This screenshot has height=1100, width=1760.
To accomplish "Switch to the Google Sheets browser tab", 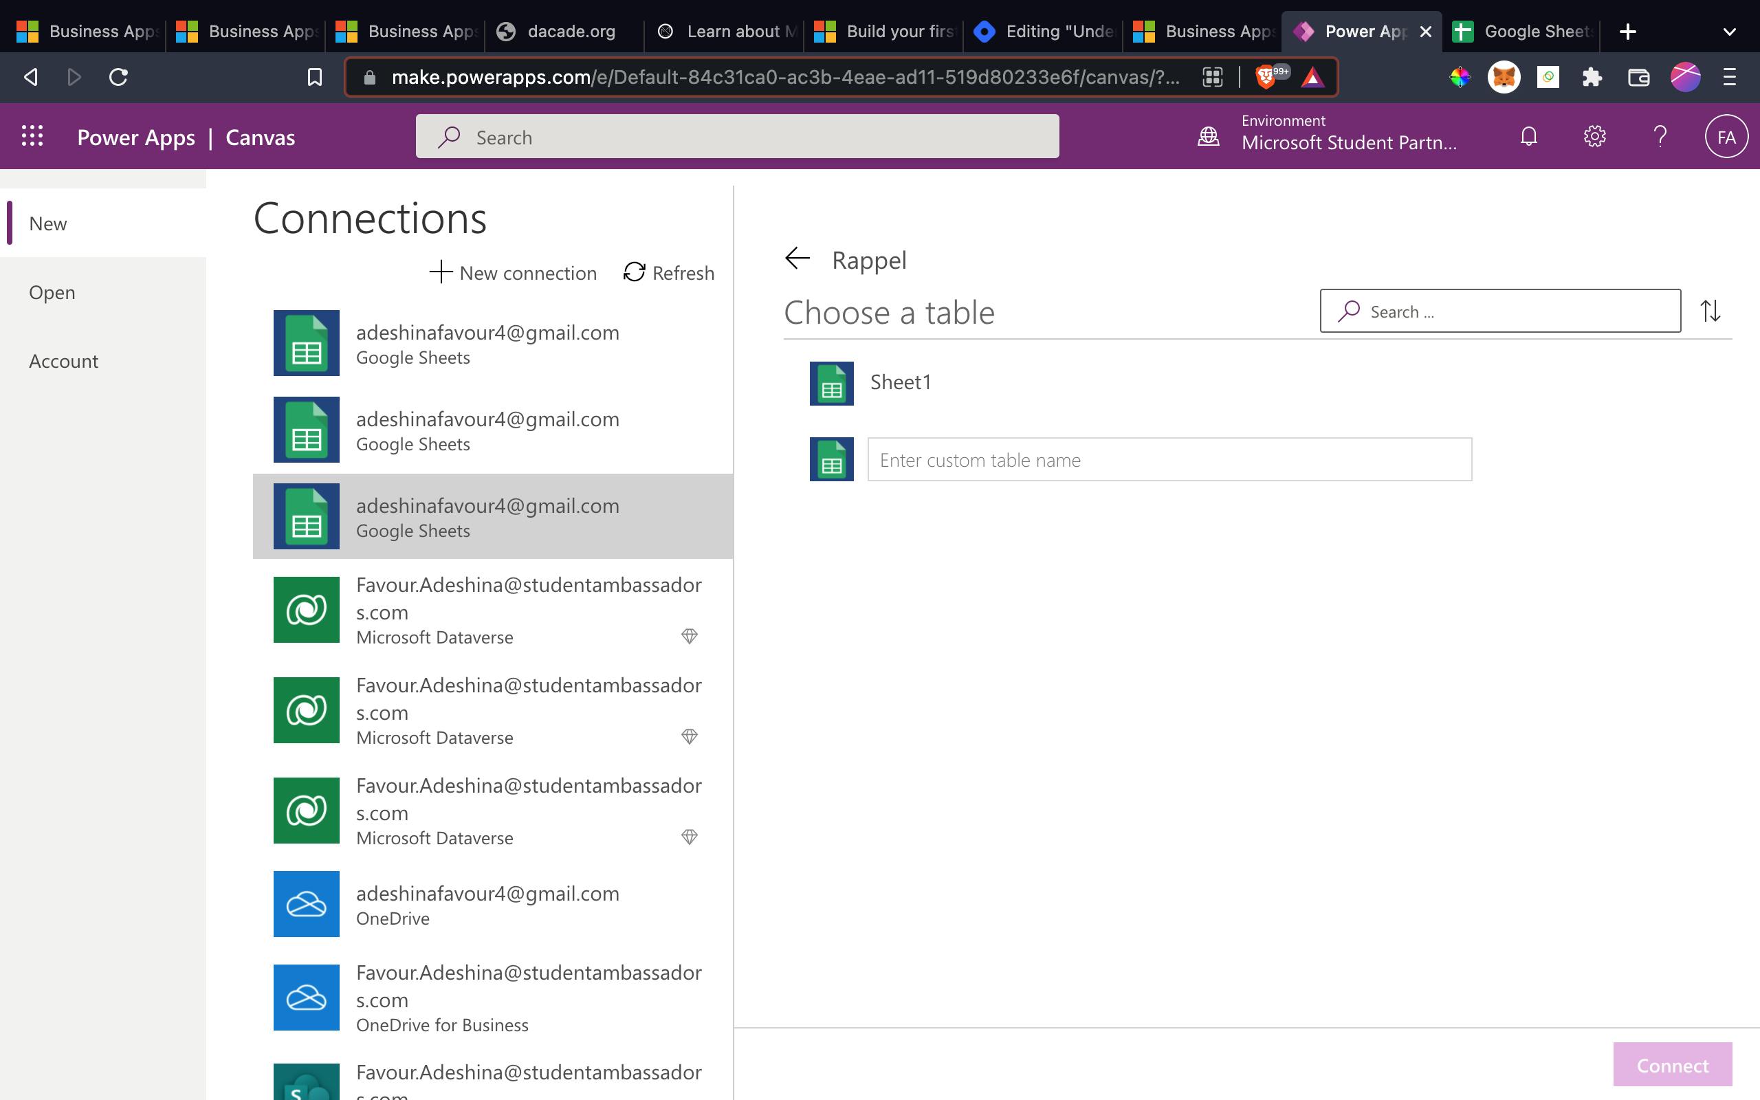I will (1520, 32).
